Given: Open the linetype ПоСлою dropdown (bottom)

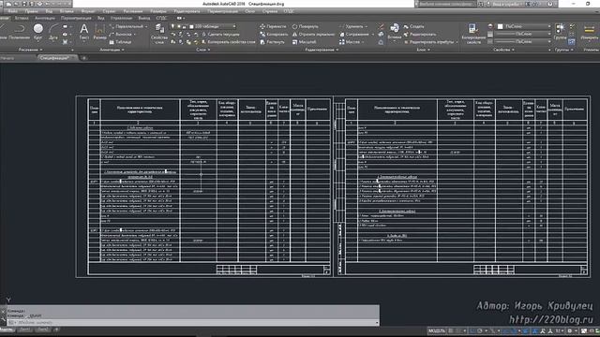Looking at the screenshot, I should pos(523,41).
